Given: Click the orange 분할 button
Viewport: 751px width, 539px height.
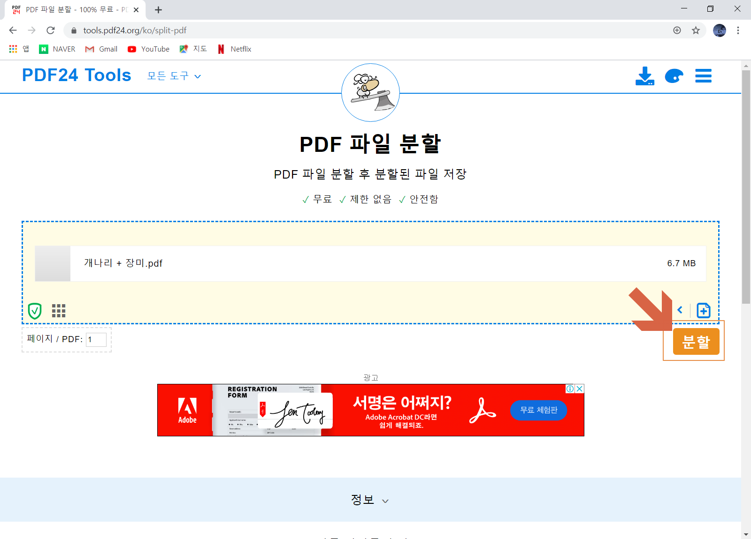Looking at the screenshot, I should pyautogui.click(x=696, y=342).
